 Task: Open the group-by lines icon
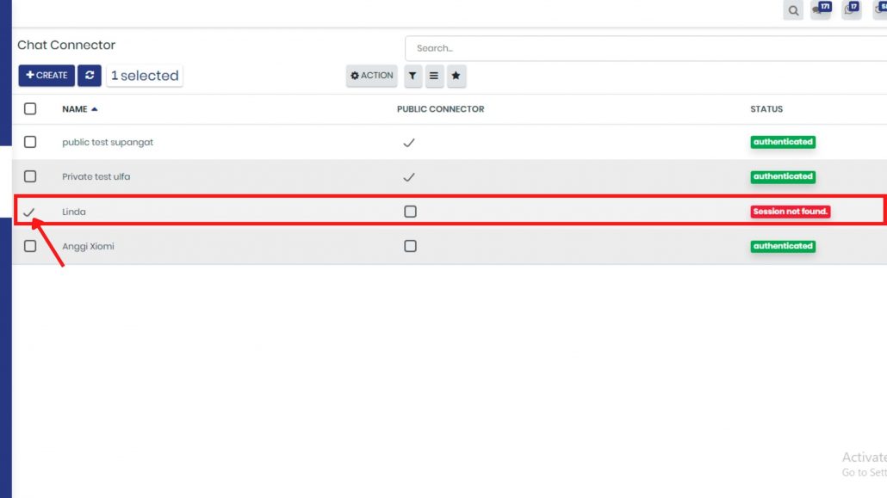point(434,75)
